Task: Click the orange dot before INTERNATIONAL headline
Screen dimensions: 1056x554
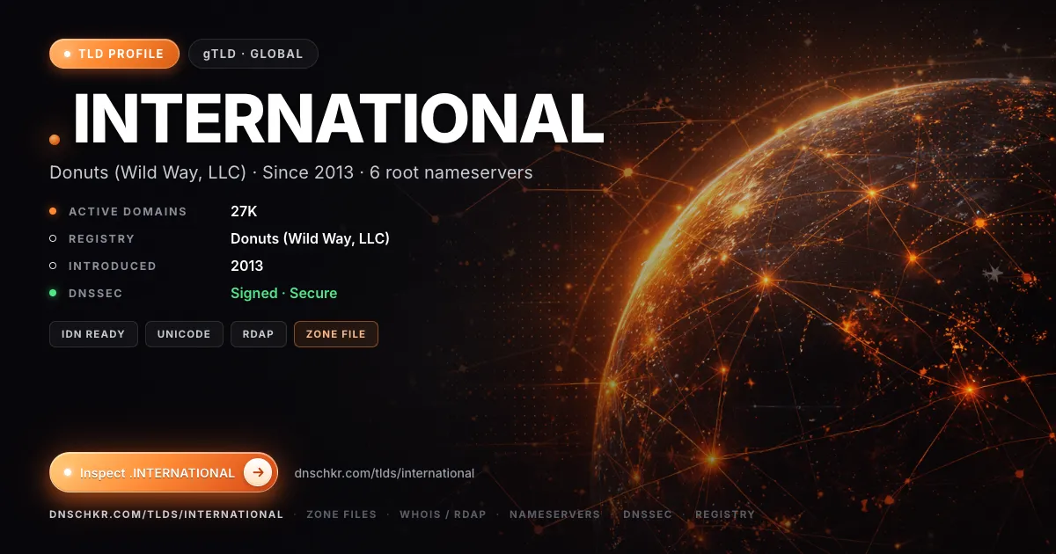Action: tap(55, 140)
